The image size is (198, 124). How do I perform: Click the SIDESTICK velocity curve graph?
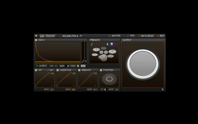[x=66, y=79]
